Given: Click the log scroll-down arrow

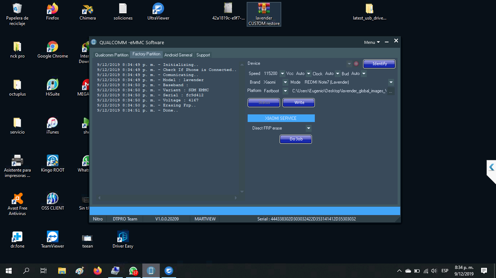Looking at the screenshot, I should 242,191.
